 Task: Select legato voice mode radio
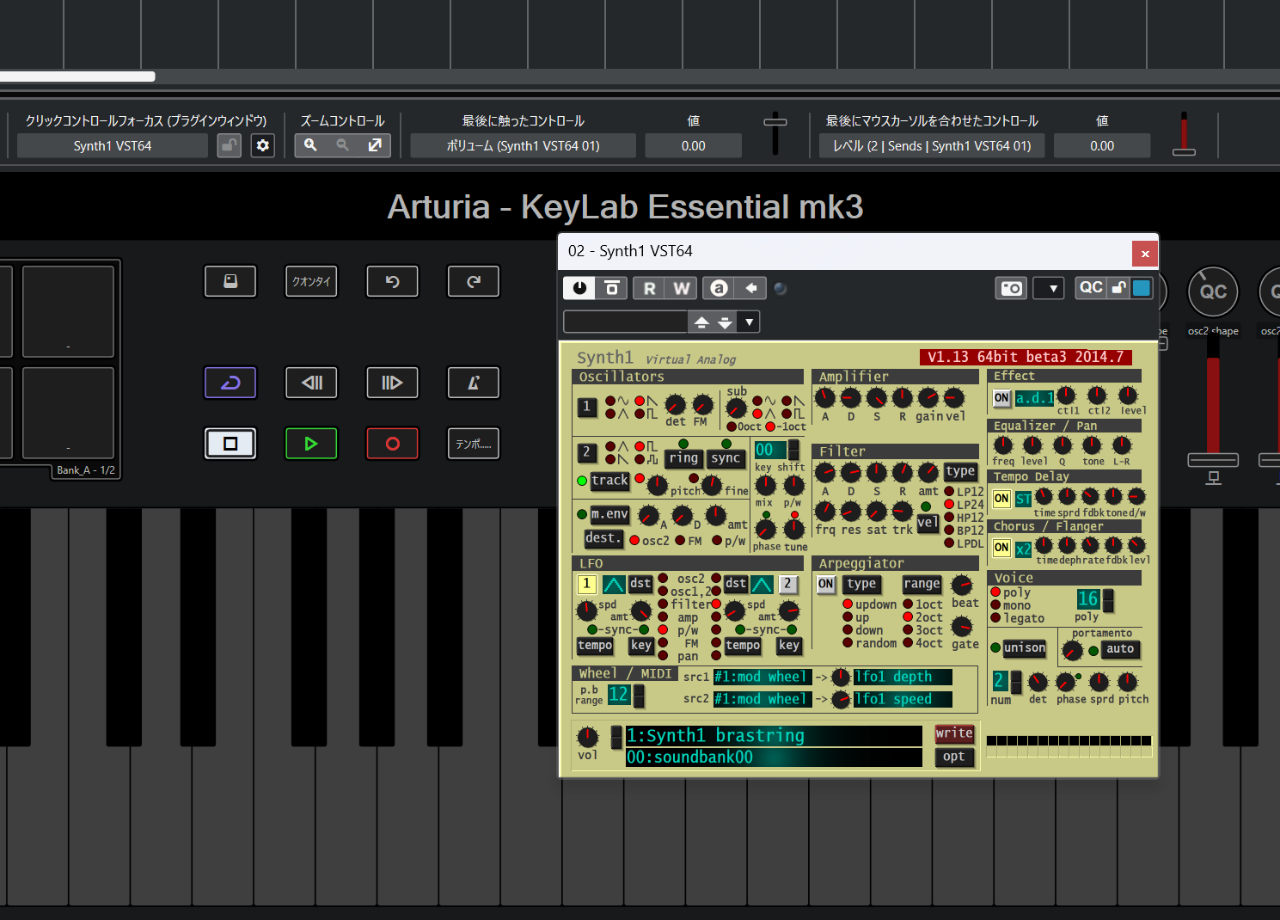(995, 618)
